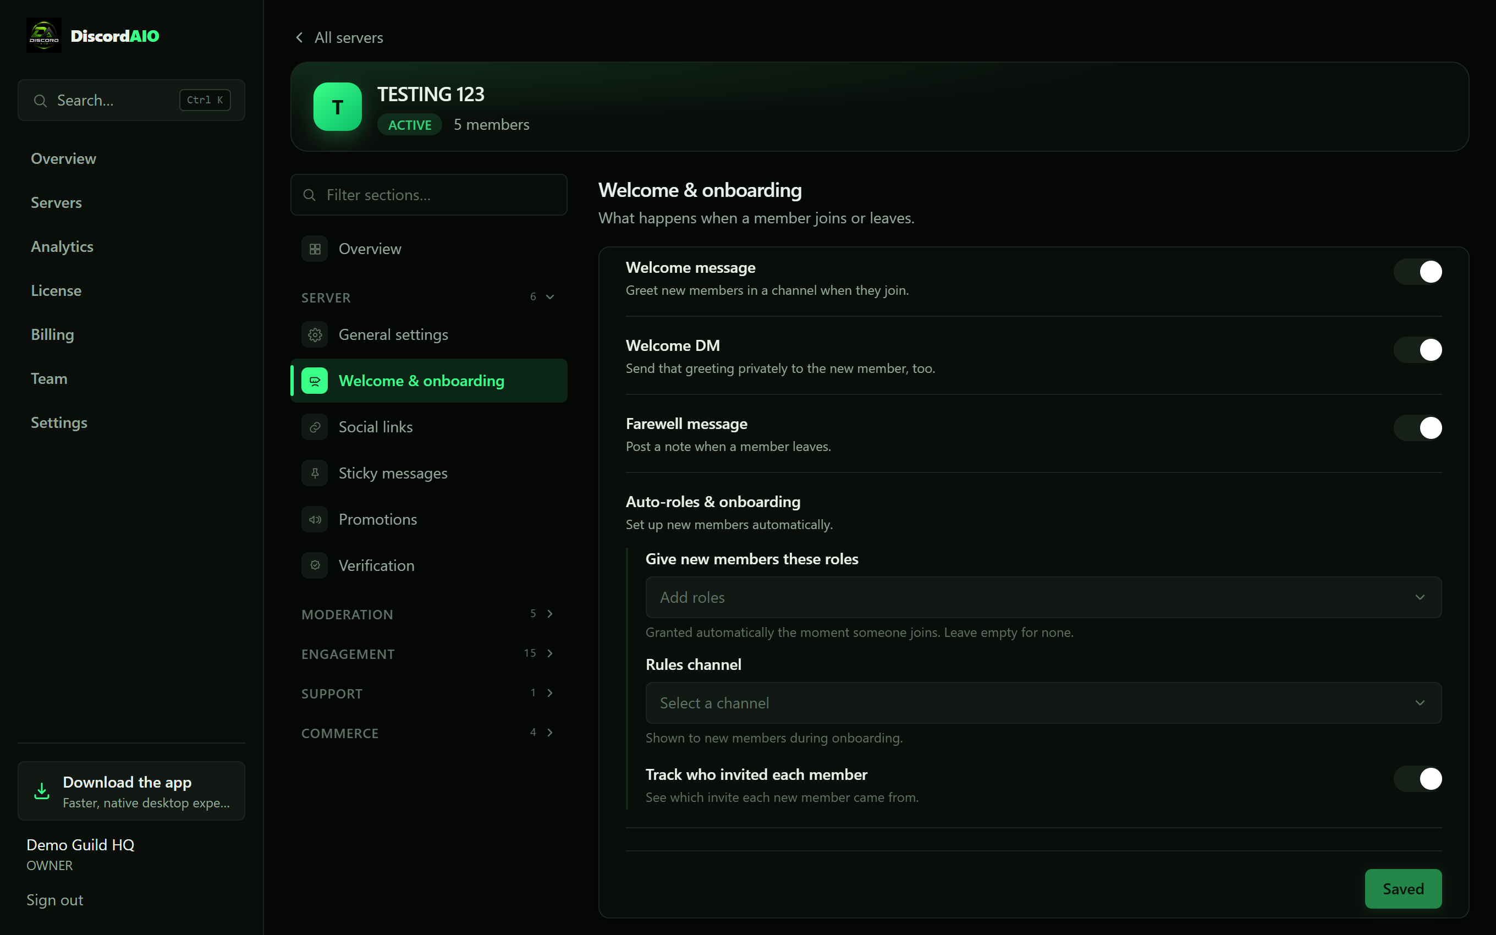Click the Welcome & onboarding chat icon
1496x935 pixels.
pos(315,381)
